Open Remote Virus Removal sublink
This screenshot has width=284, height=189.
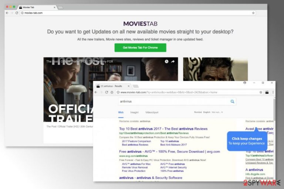(x=135, y=168)
